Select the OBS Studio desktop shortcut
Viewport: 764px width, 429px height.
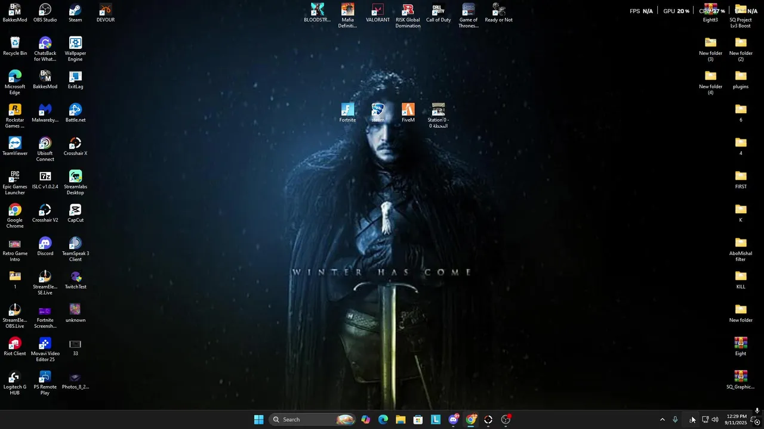coord(45,13)
